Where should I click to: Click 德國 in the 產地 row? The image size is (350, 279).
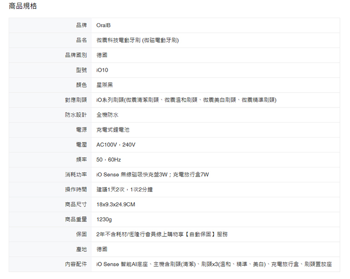(102, 250)
